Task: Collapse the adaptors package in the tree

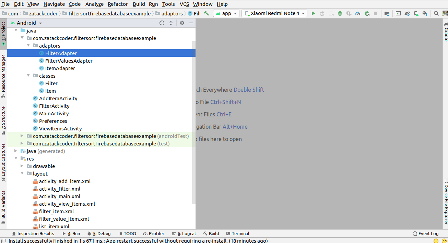Action: tap(29, 46)
